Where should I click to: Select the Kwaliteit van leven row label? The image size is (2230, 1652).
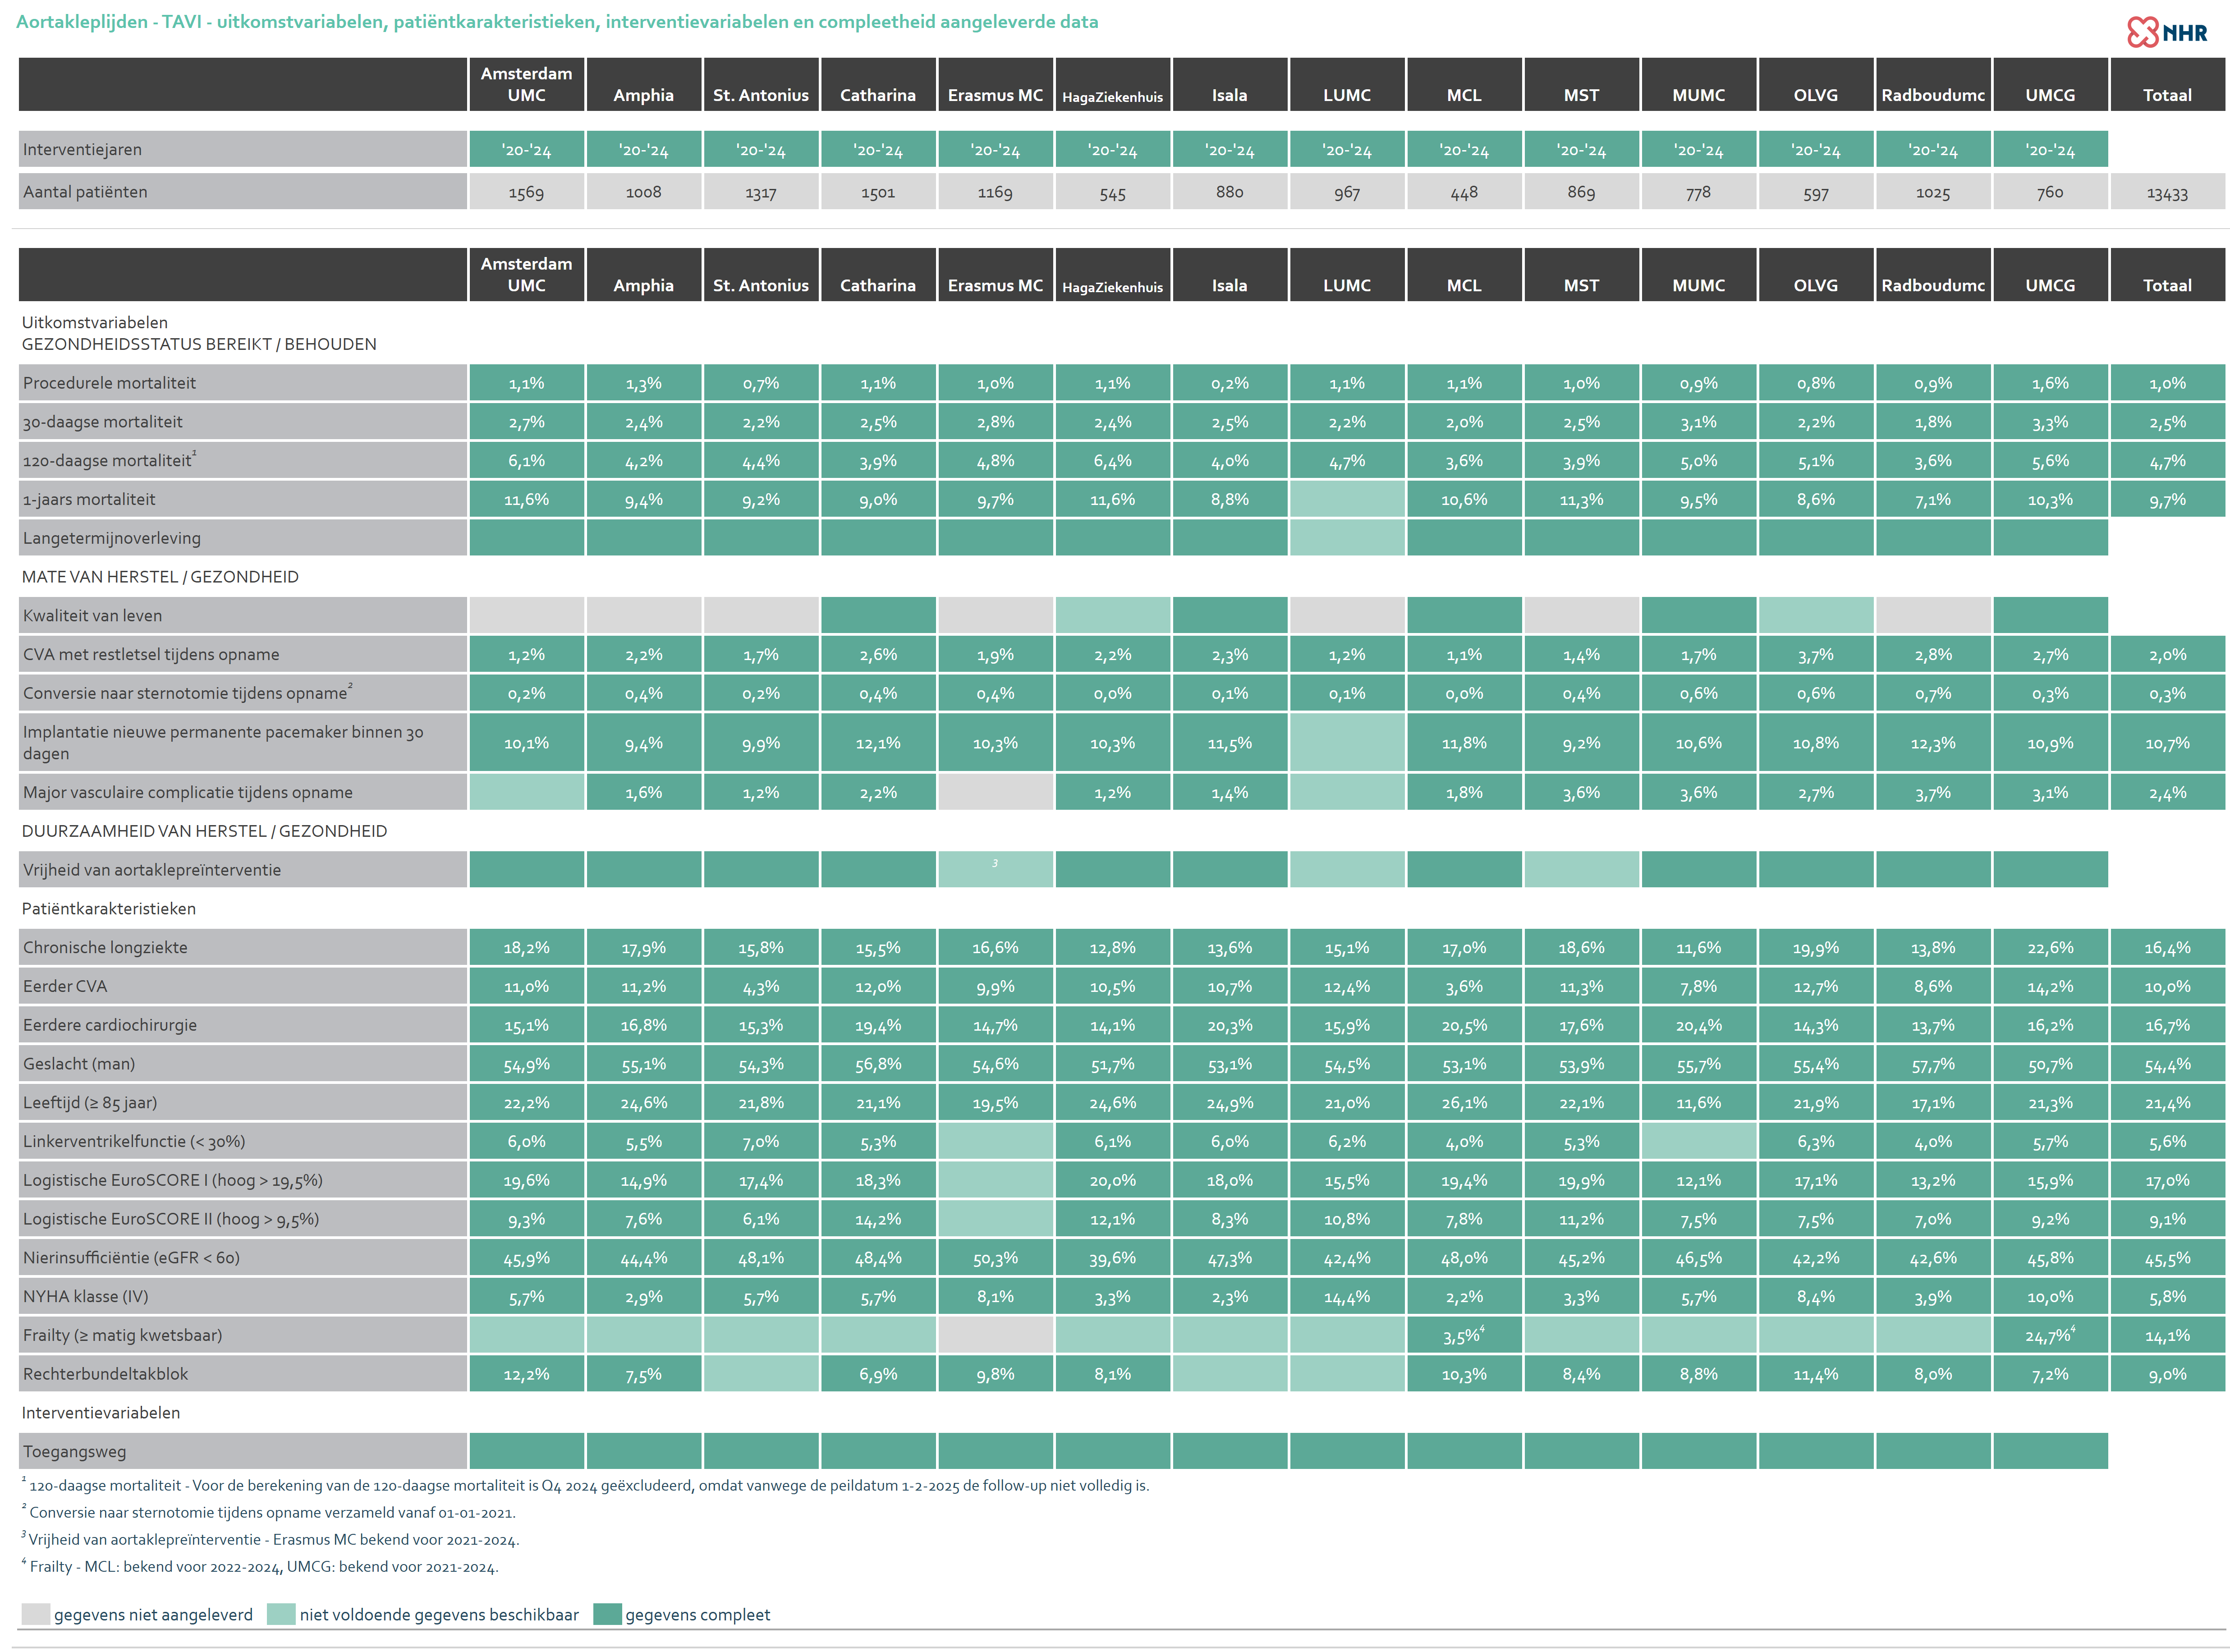click(93, 616)
